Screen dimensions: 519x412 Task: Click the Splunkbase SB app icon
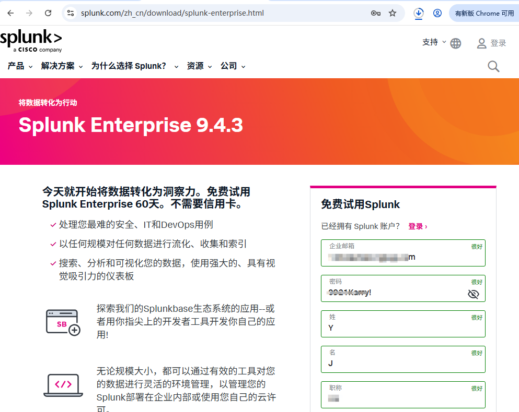[x=63, y=322]
